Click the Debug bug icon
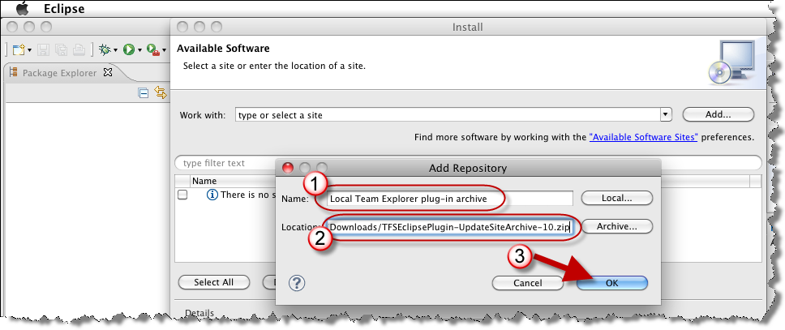This screenshot has width=785, height=330. coord(105,49)
